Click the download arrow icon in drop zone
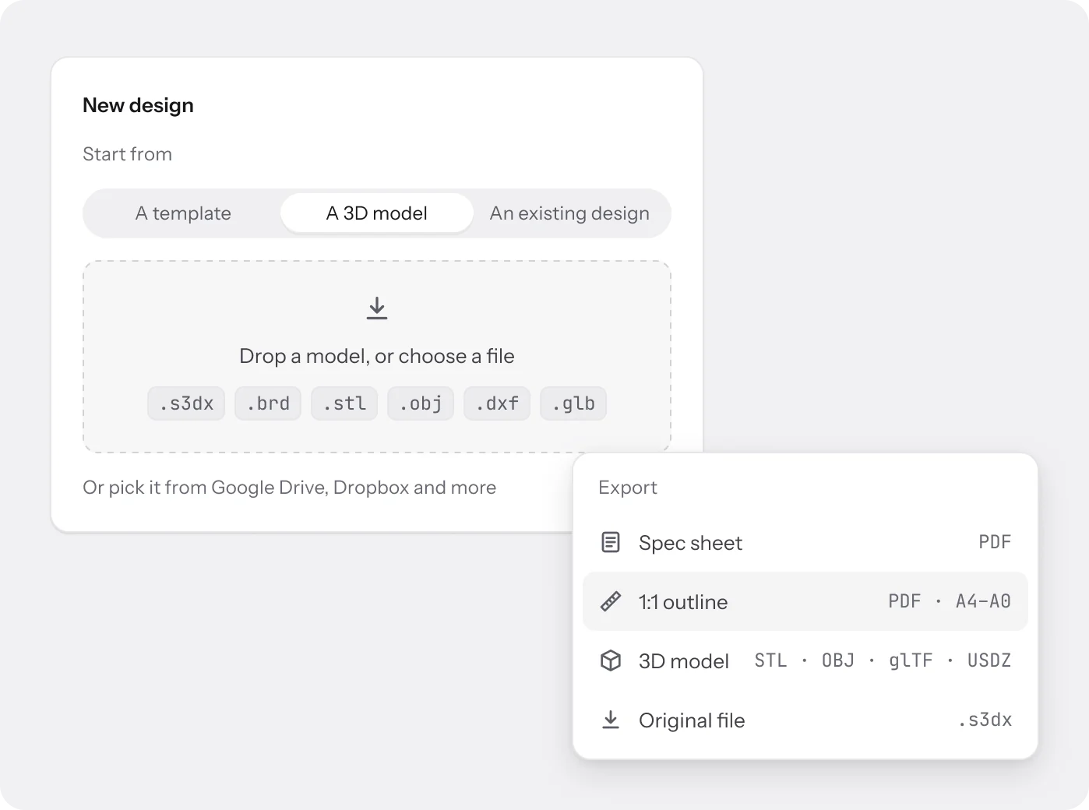The image size is (1089, 810). [377, 308]
